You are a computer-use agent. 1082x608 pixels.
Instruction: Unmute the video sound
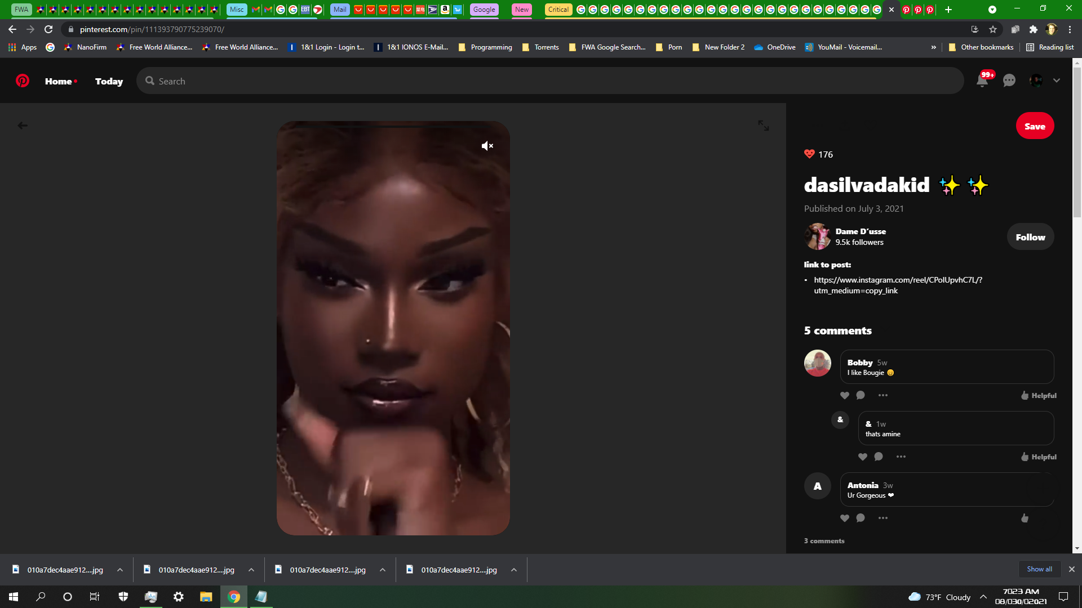(x=487, y=146)
